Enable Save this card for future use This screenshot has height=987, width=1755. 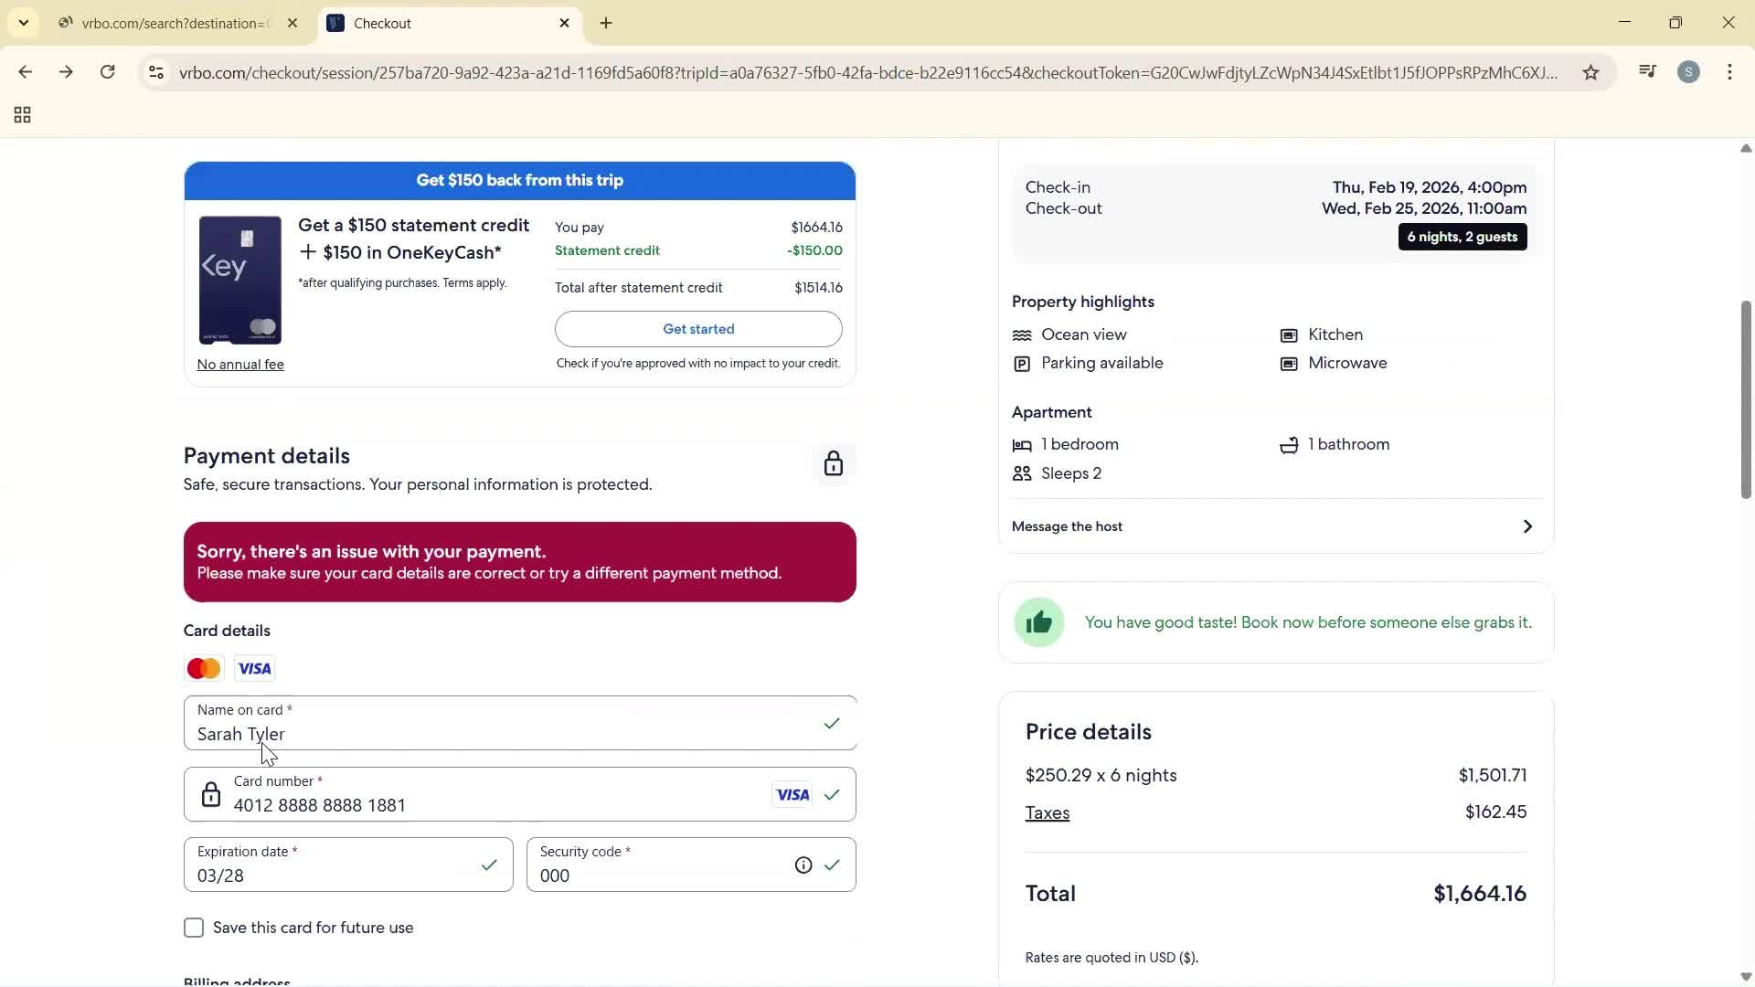pos(193,928)
